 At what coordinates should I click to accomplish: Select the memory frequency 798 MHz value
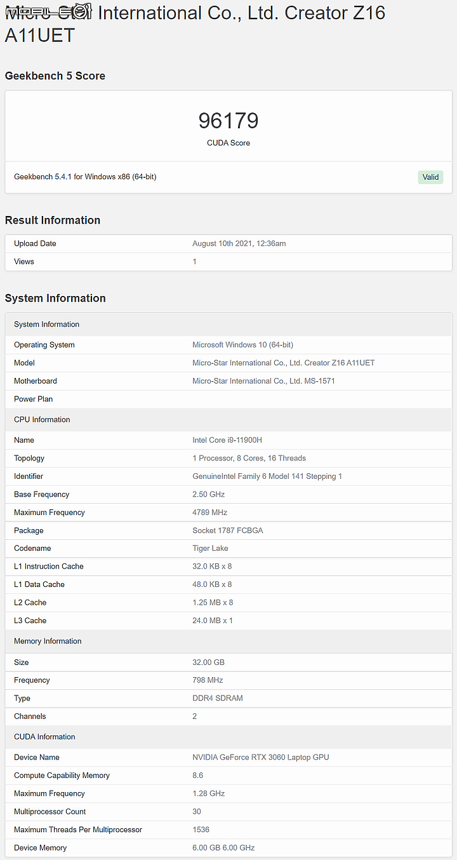pyautogui.click(x=208, y=680)
